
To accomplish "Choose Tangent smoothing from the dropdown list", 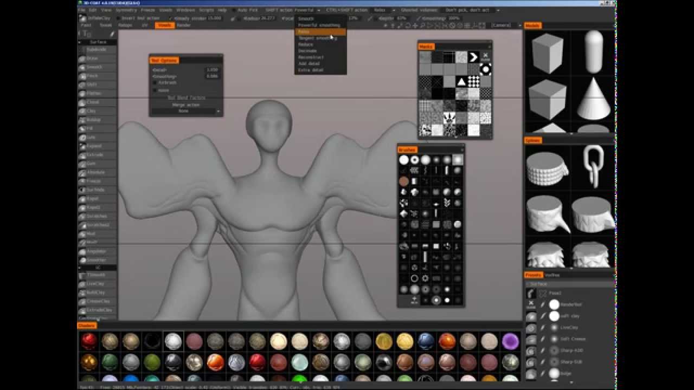I will (320, 38).
